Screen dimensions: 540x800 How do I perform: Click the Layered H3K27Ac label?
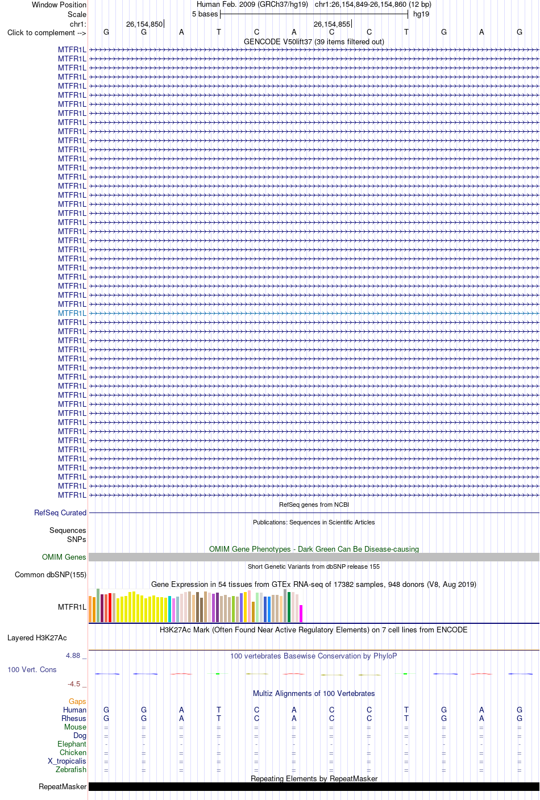click(37, 637)
